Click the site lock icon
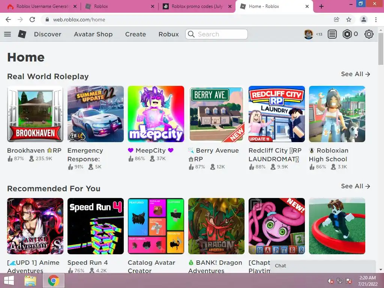The width and height of the screenshot is (384, 288). point(47,19)
